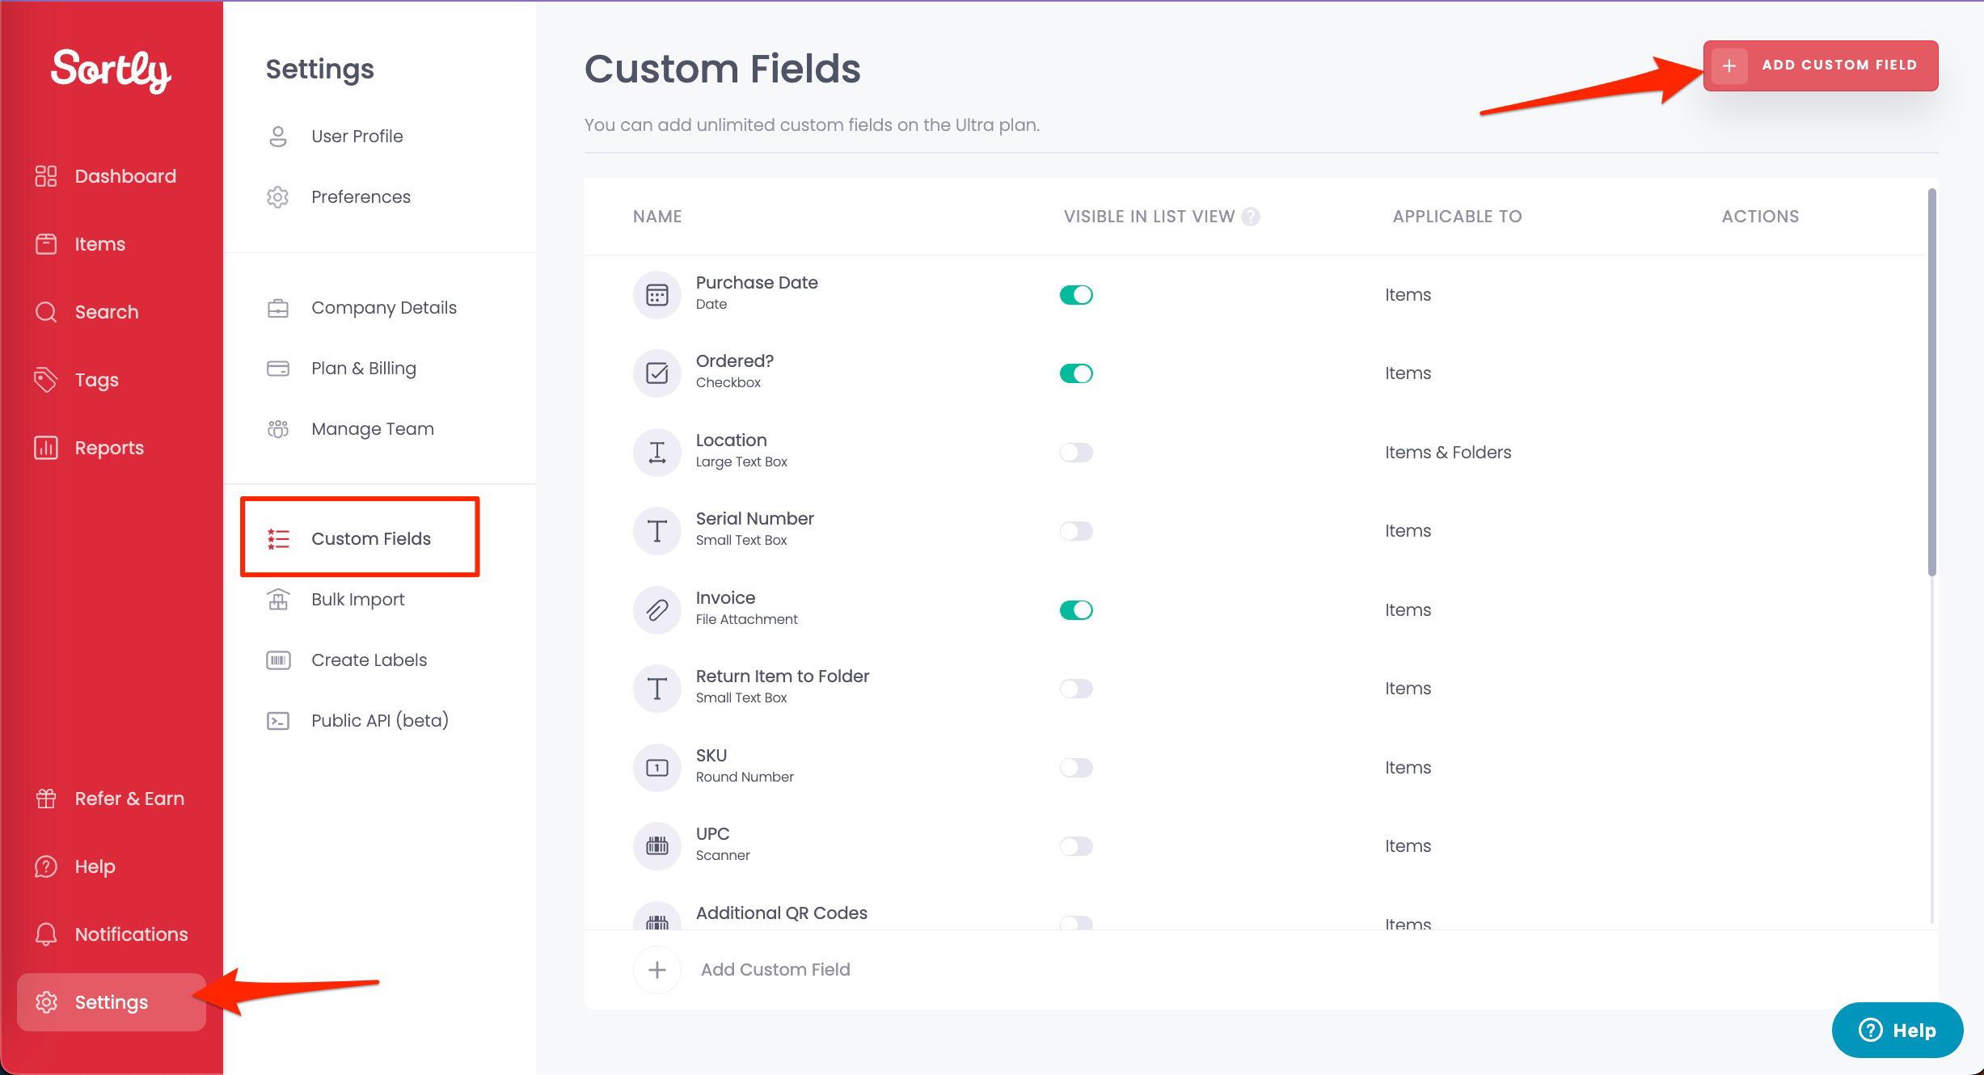This screenshot has width=1984, height=1075.
Task: Click the ADD CUSTOM FIELD button
Action: click(1821, 65)
